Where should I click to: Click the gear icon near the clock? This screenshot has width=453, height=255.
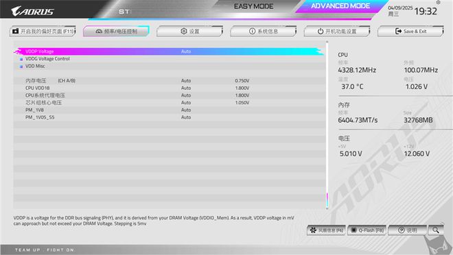[439, 2]
